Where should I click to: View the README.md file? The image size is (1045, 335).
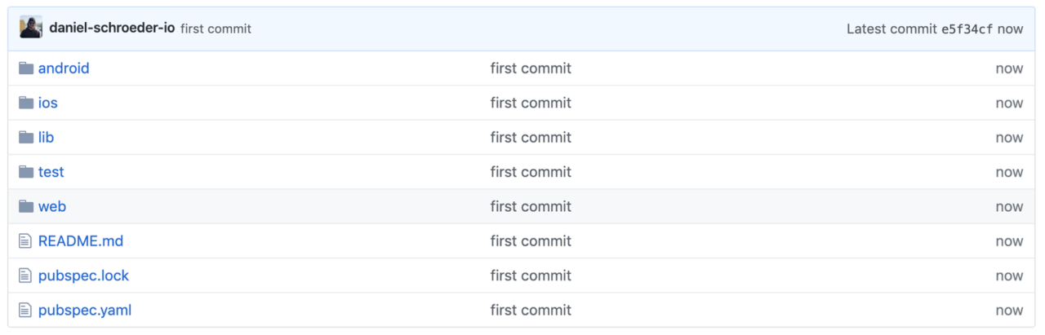[x=81, y=241]
